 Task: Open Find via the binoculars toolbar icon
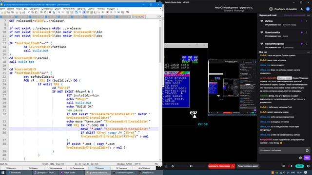tap(50, 12)
